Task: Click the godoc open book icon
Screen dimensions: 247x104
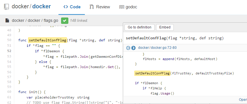Action: (122, 7)
